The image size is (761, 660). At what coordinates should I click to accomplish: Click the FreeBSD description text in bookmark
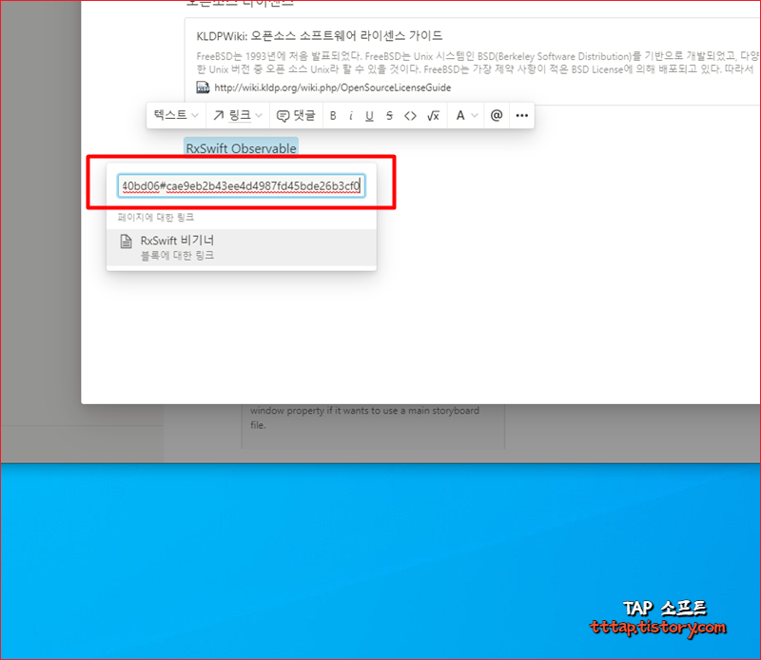tap(478, 63)
